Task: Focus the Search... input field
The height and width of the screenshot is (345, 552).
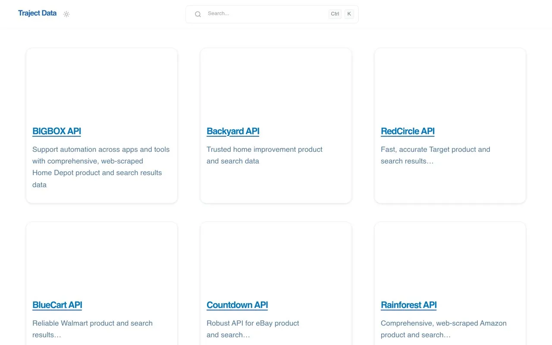Action: coord(272,14)
